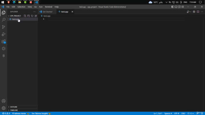Run the C++ file with play button
The image size is (205, 115).
point(188,12)
